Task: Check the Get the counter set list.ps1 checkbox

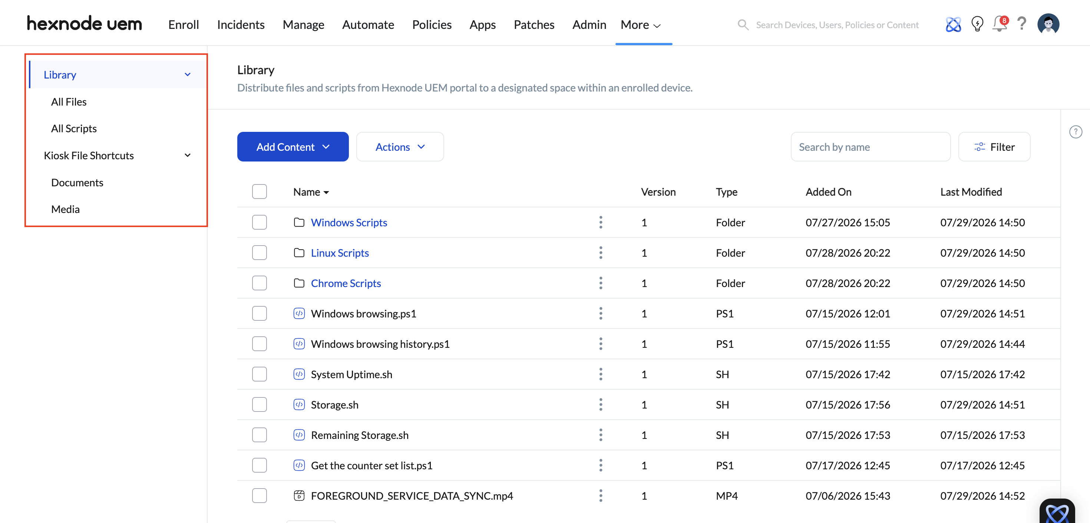Action: point(260,466)
